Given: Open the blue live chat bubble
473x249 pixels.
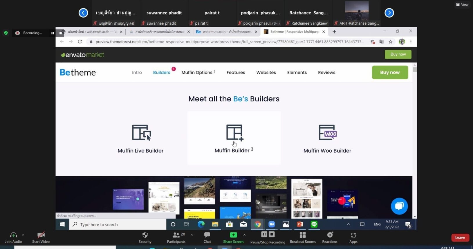Looking at the screenshot, I should [x=399, y=206].
